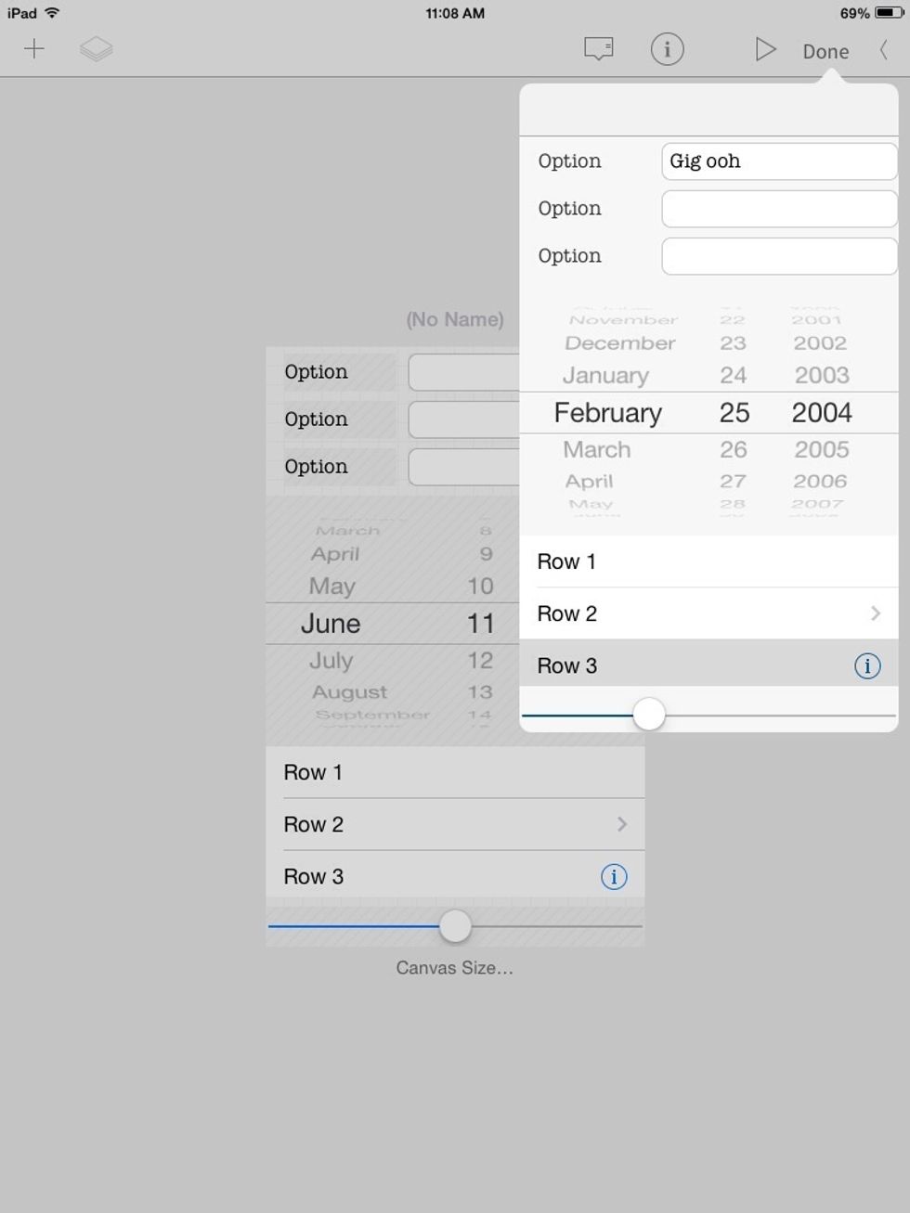910x1213 pixels.
Task: Open the layers stack icon
Action: pyautogui.click(x=97, y=49)
